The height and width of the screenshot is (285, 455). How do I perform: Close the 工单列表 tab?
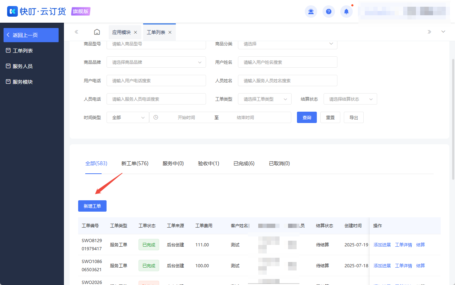tap(170, 32)
